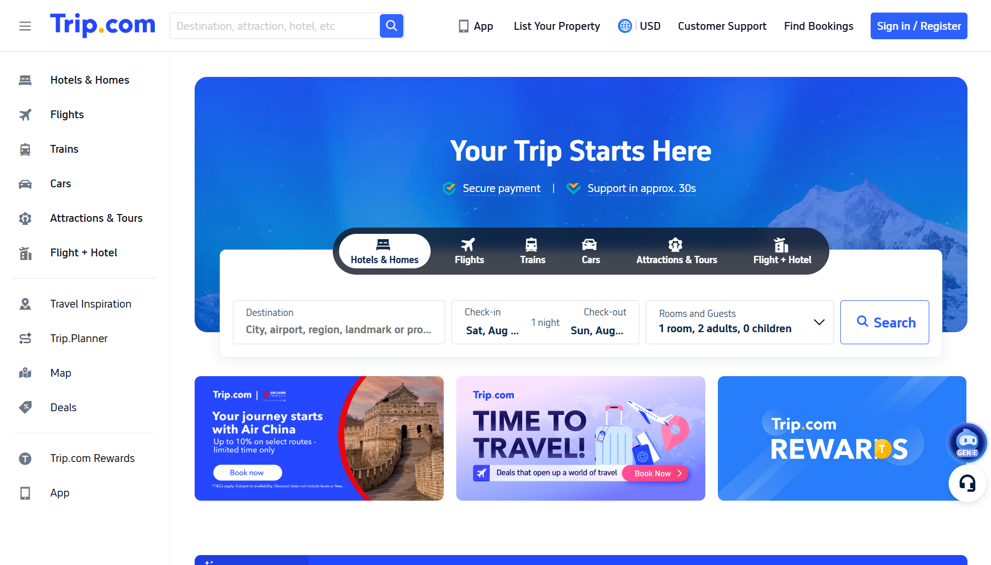Open the USD currency selector
The image size is (991, 565).
point(650,26)
